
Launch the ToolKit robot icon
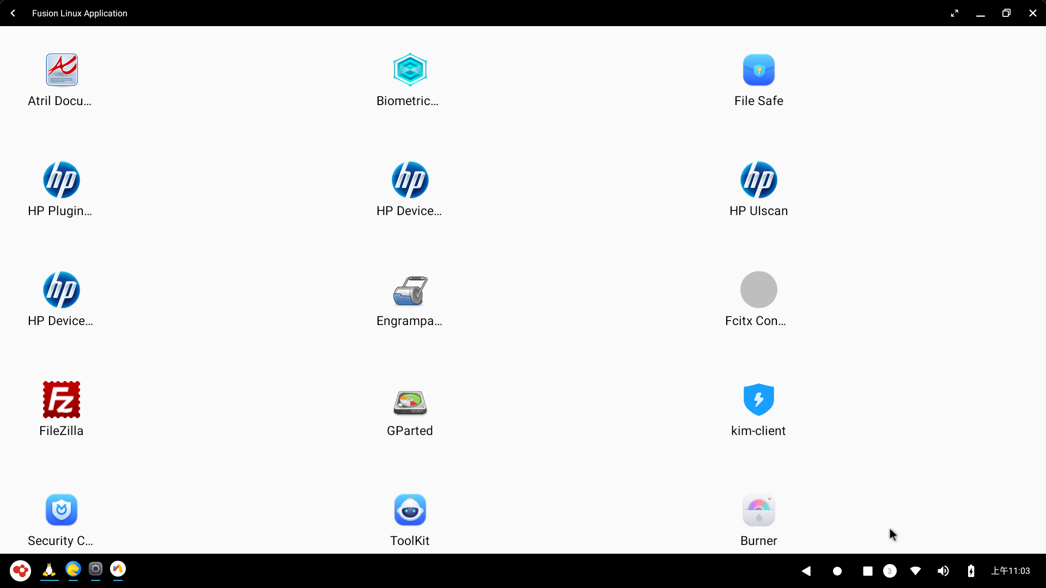pos(410,510)
